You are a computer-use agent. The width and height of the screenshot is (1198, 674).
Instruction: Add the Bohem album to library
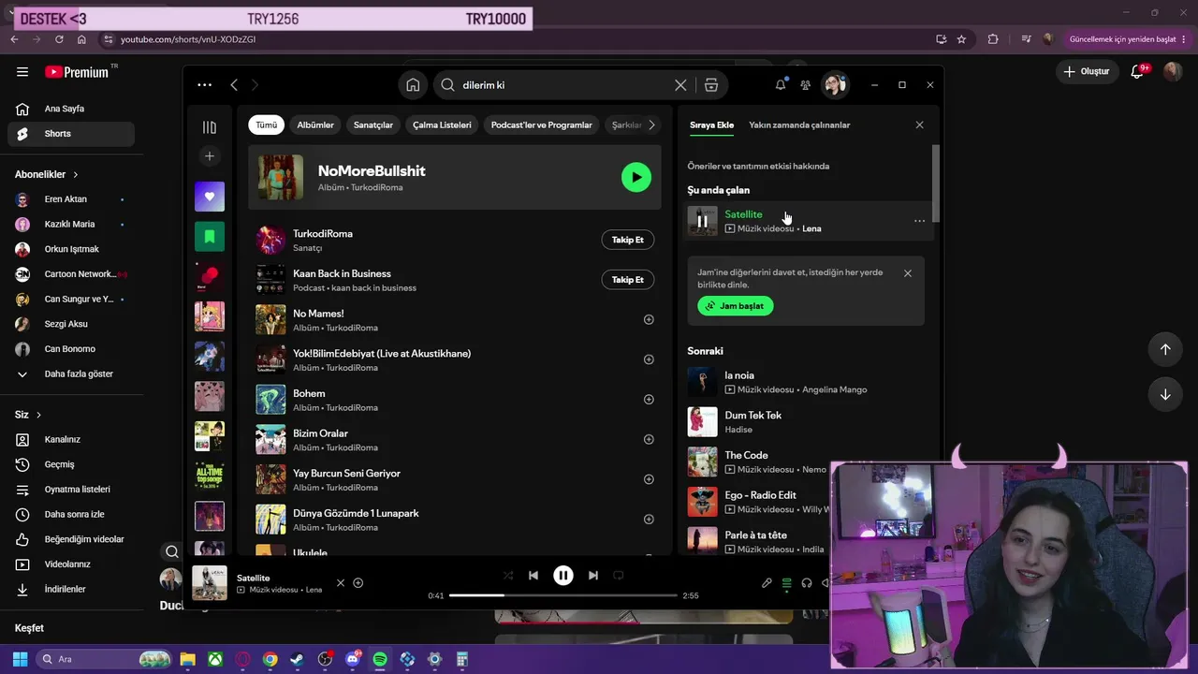tap(649, 400)
